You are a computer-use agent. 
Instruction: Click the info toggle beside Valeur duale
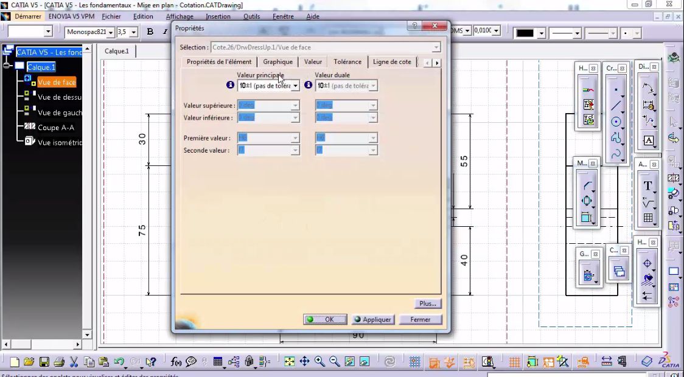pyautogui.click(x=308, y=85)
